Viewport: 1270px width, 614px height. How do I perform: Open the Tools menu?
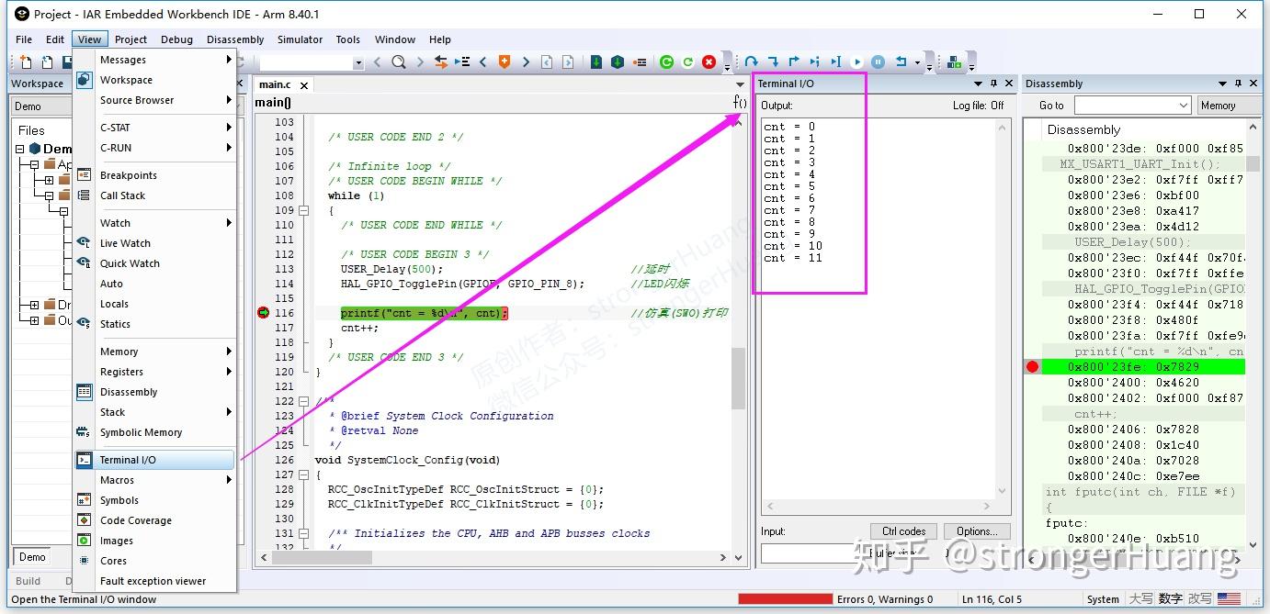pyautogui.click(x=347, y=39)
